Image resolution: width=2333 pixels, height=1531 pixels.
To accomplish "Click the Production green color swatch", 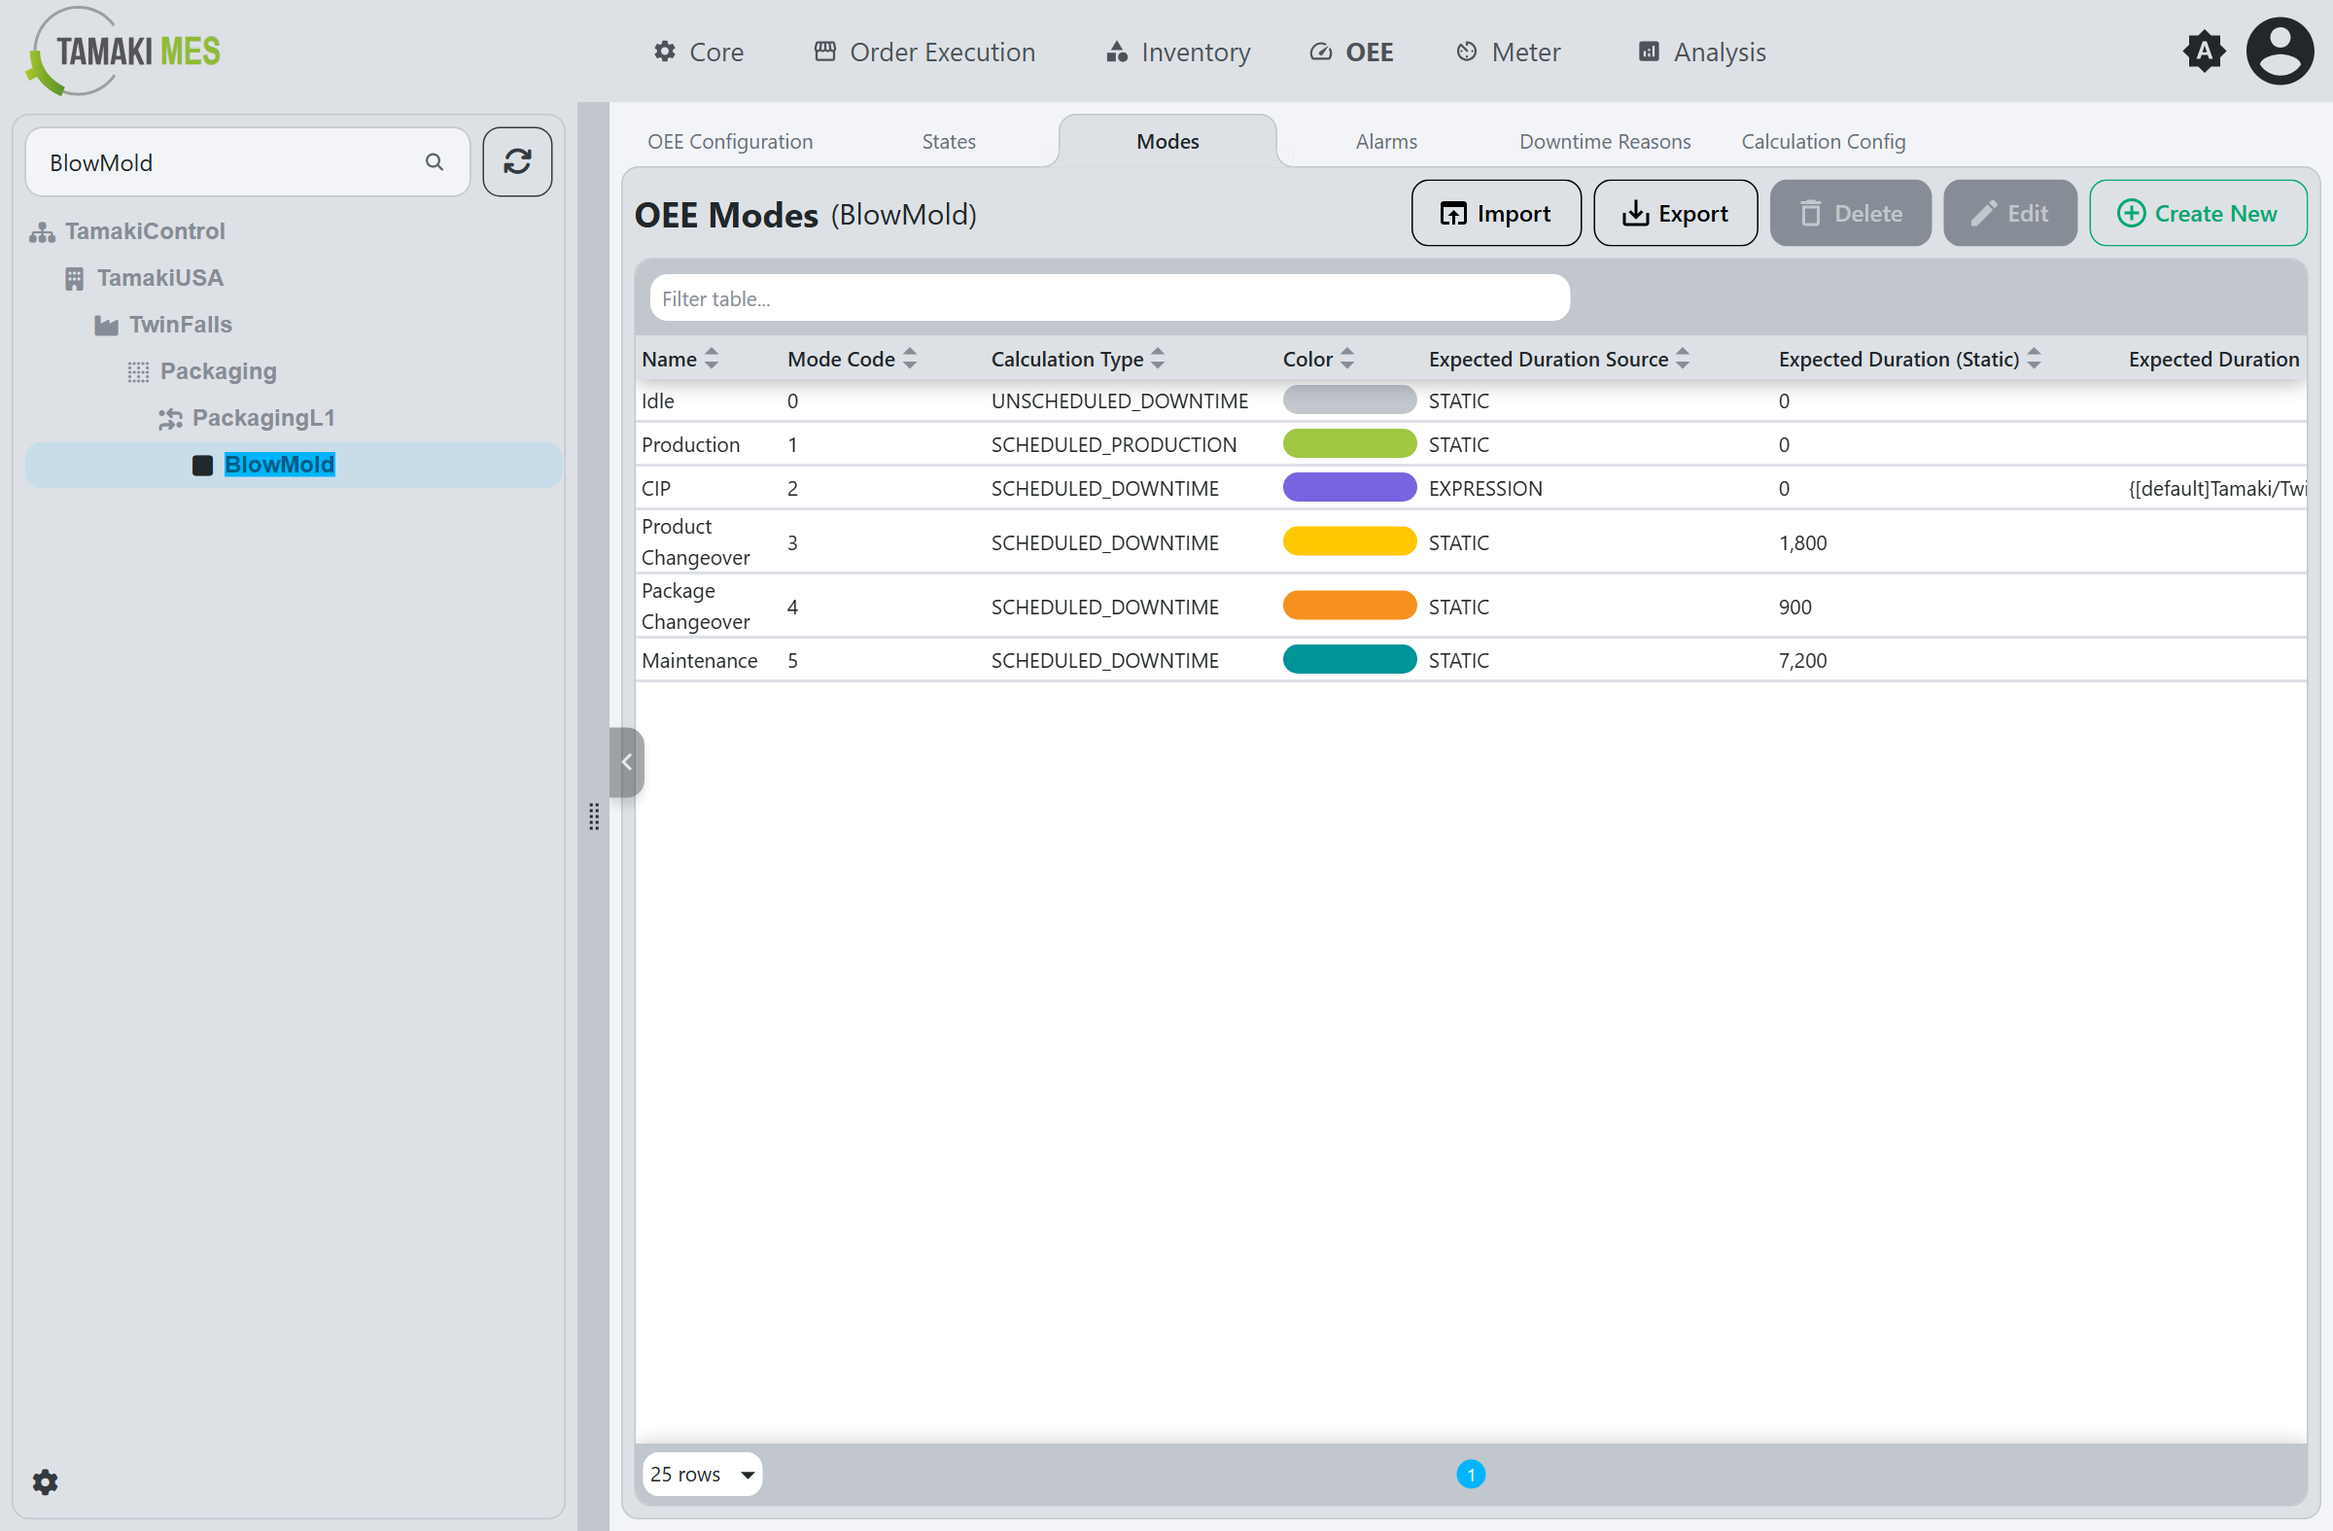I will point(1349,444).
